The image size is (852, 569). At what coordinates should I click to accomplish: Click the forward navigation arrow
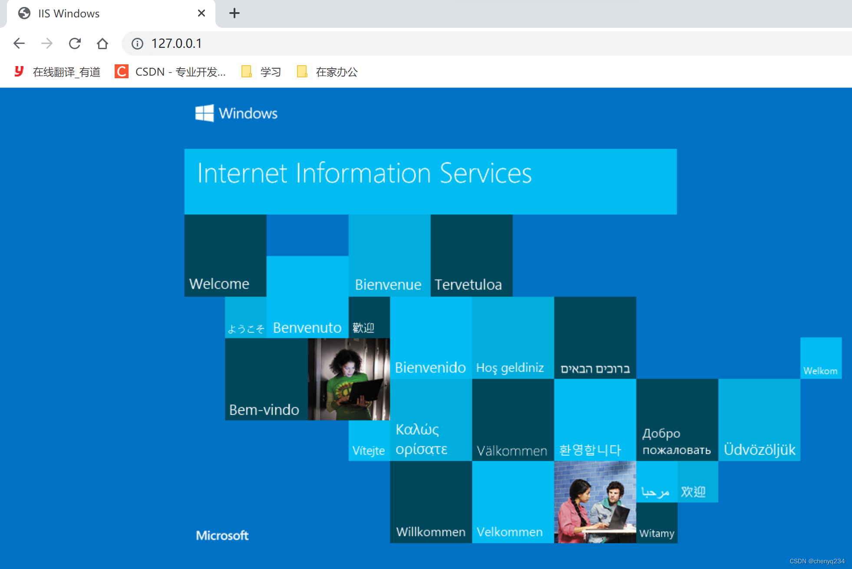click(x=47, y=43)
